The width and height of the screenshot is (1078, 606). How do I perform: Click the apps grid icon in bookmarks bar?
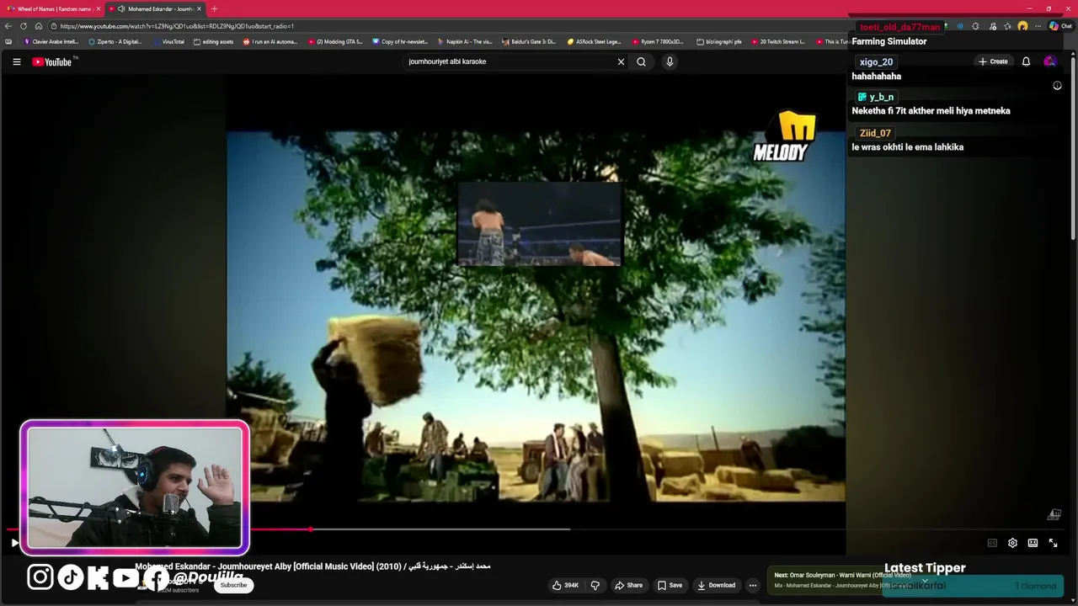[x=8, y=41]
